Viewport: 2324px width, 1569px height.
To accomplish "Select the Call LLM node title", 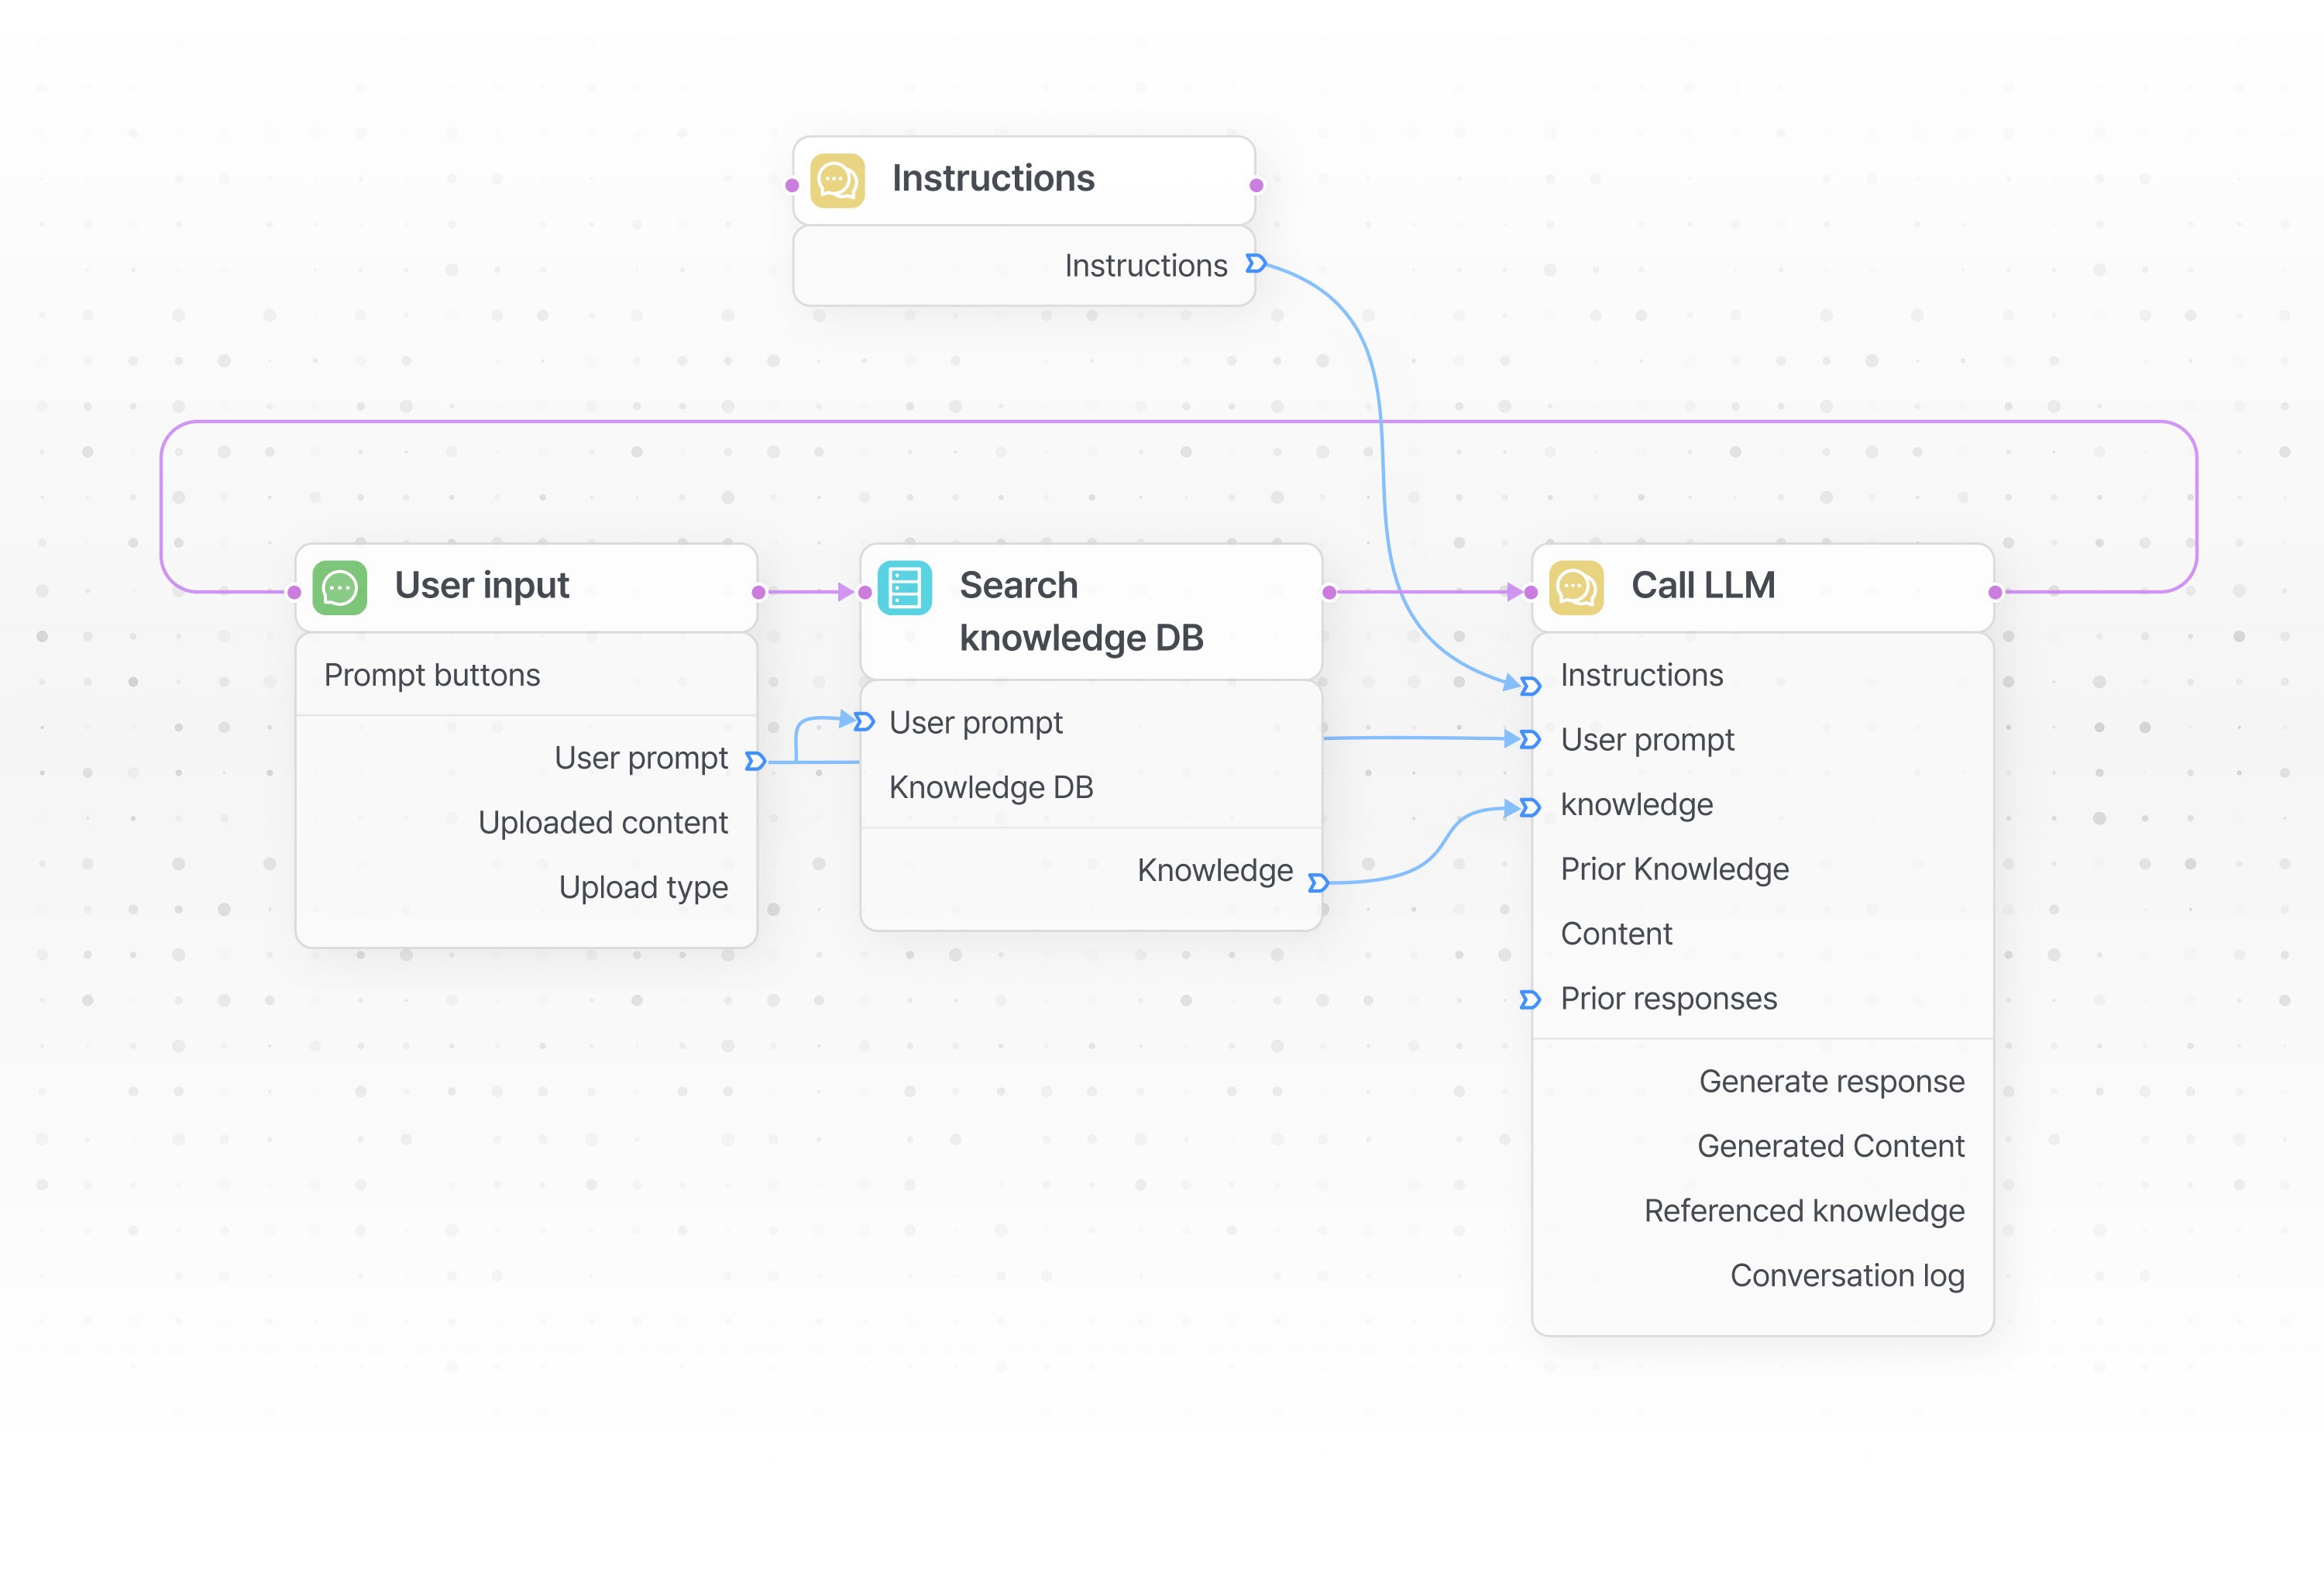I will click(x=1703, y=586).
